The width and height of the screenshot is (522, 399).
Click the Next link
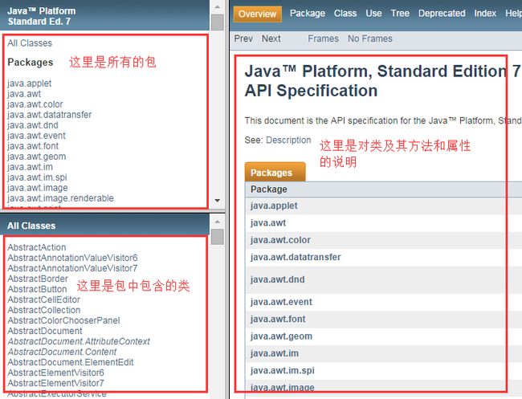click(271, 39)
